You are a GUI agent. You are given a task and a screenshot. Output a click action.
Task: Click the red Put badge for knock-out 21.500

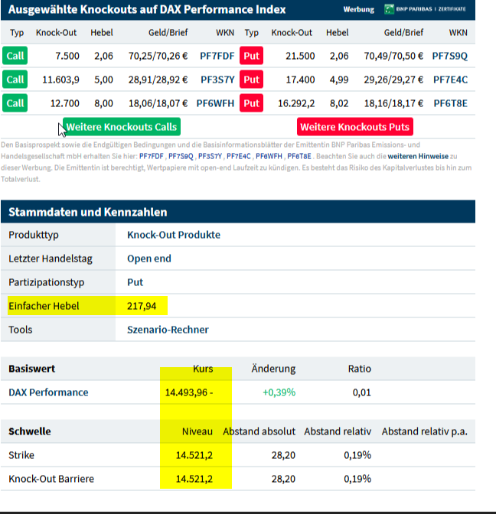pos(252,56)
